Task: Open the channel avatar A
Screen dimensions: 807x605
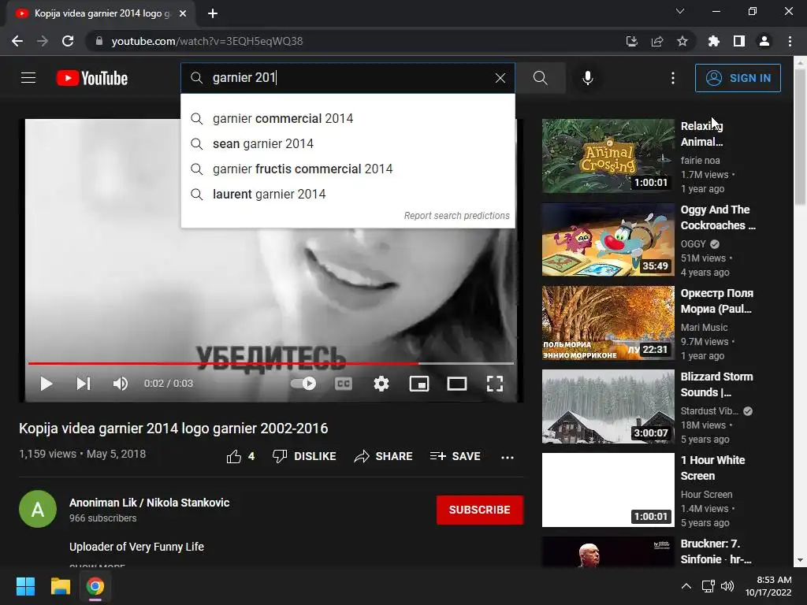Action: 38,509
